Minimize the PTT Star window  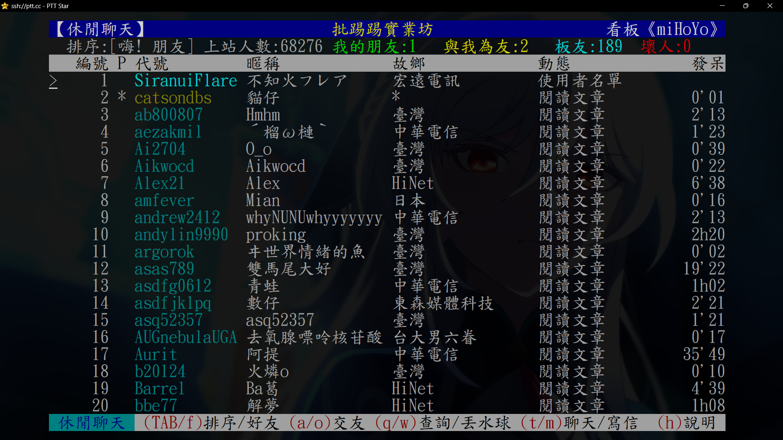click(x=722, y=6)
